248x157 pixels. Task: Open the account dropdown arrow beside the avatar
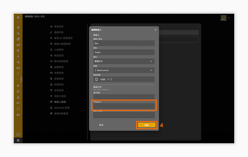(x=229, y=18)
